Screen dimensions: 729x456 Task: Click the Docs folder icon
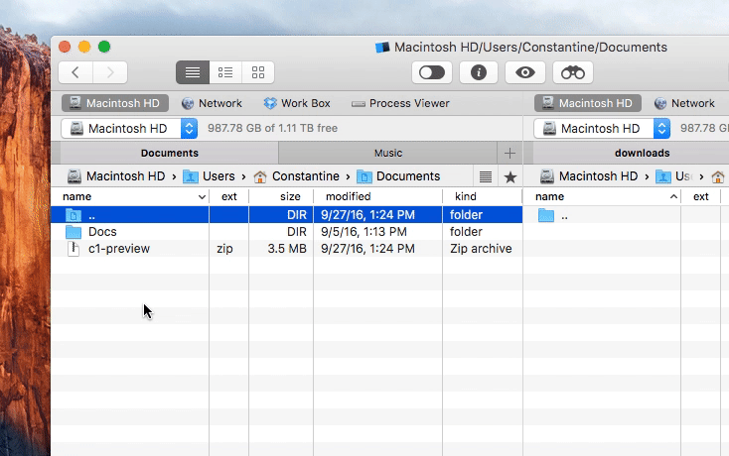73,232
